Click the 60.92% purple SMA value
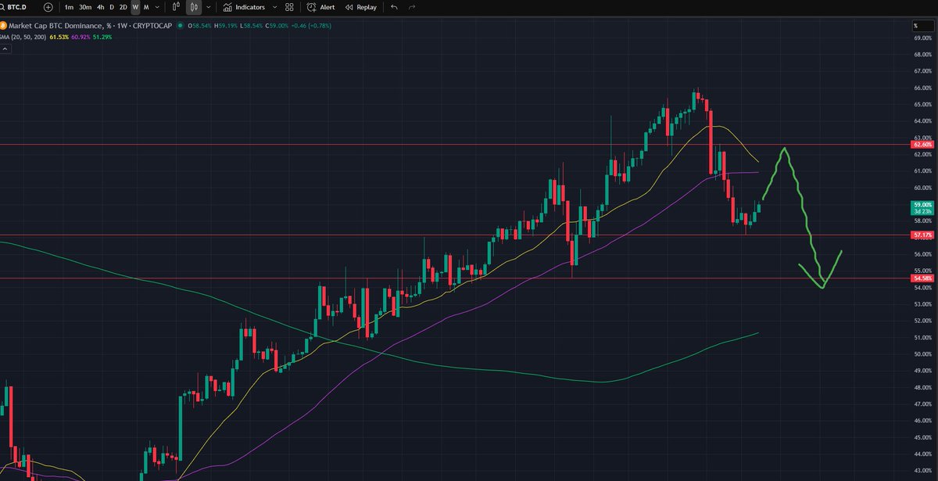Image resolution: width=938 pixels, height=481 pixels. 81,37
